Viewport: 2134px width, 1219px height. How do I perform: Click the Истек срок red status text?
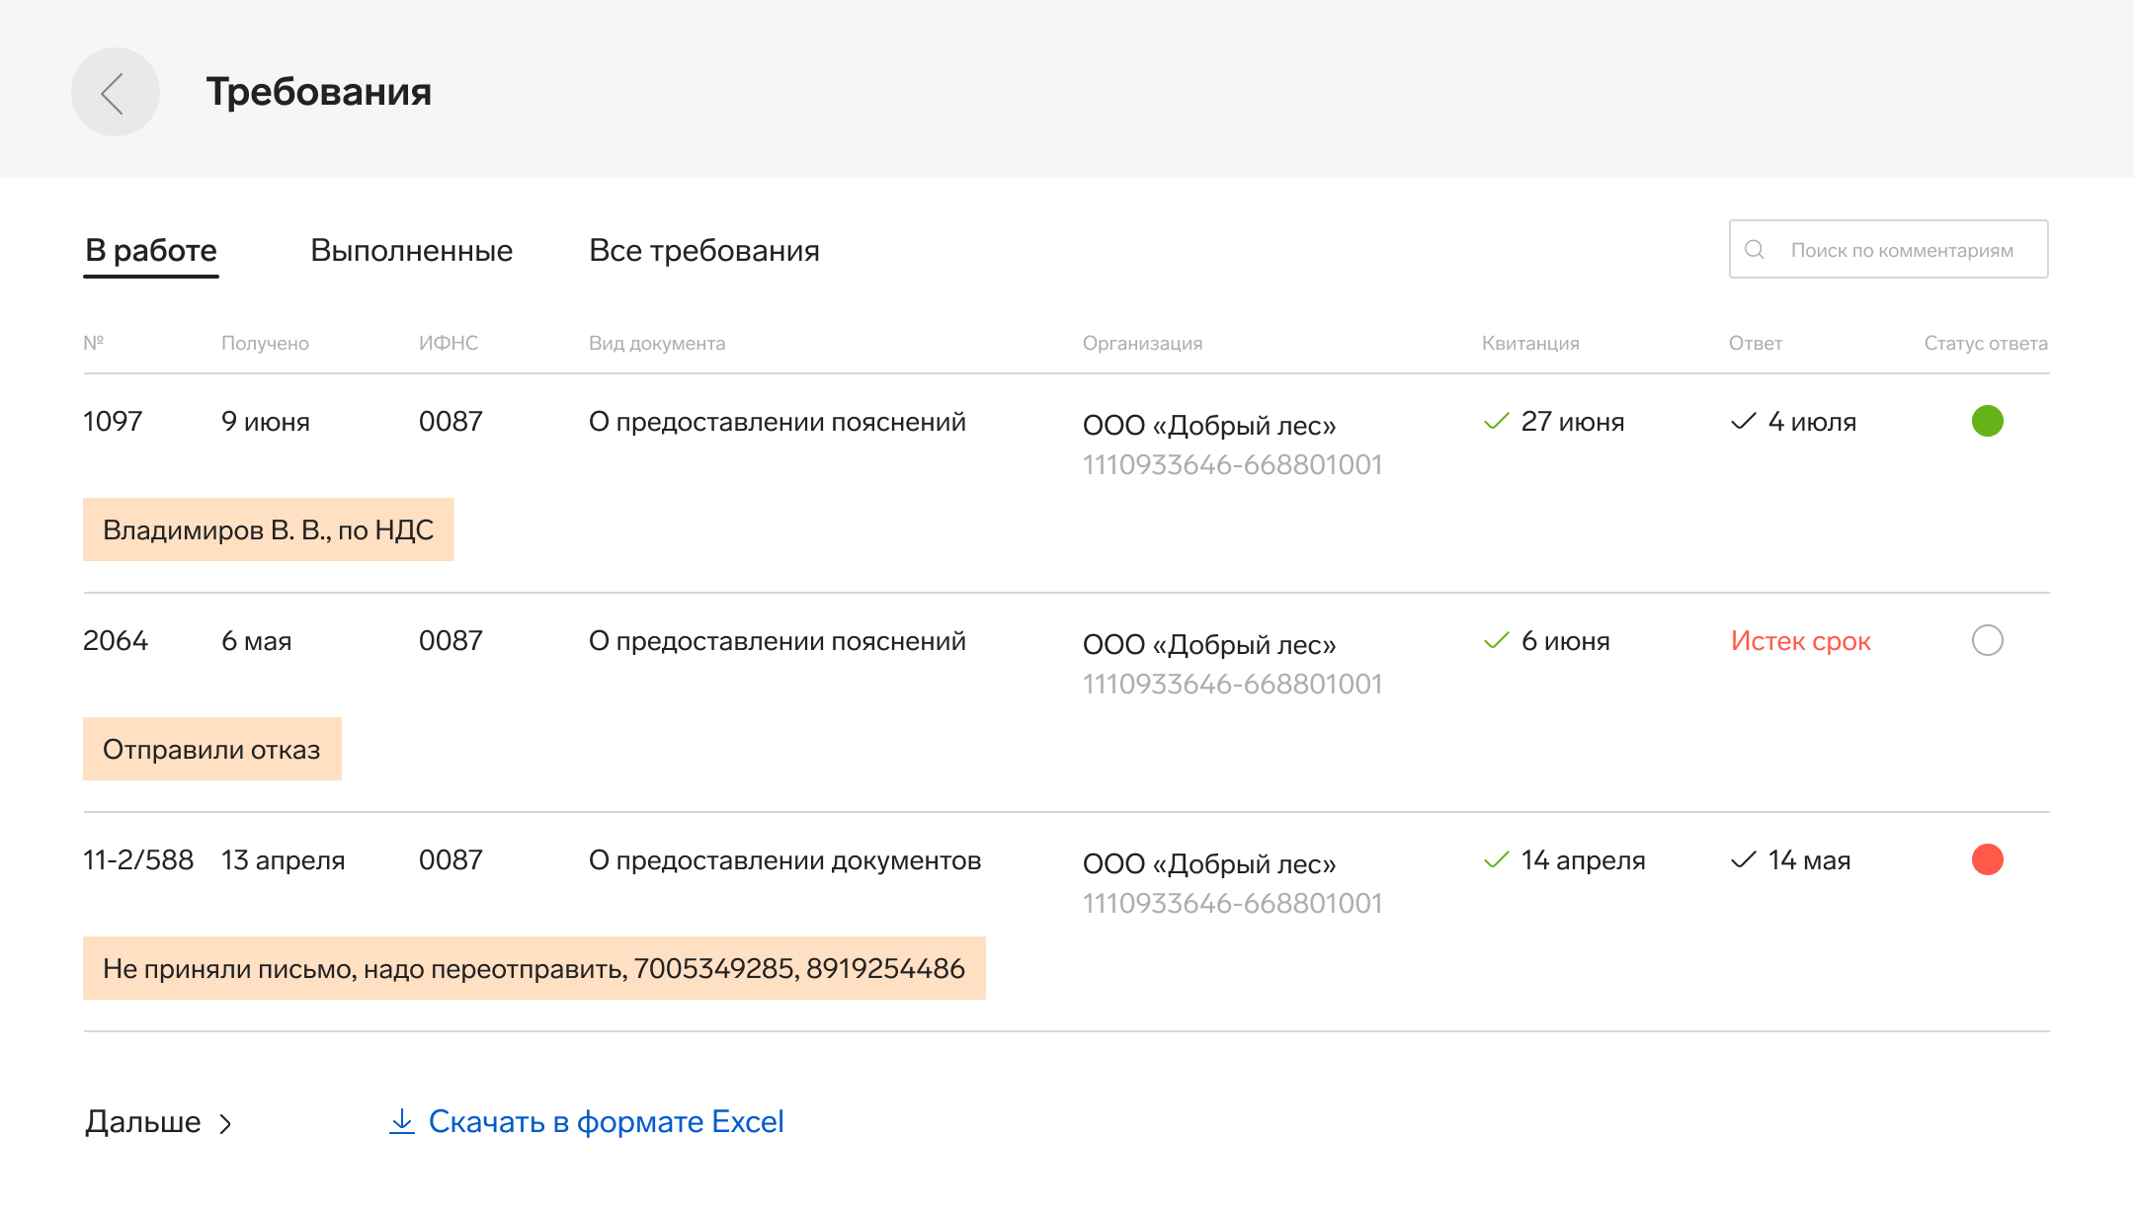pyautogui.click(x=1800, y=641)
